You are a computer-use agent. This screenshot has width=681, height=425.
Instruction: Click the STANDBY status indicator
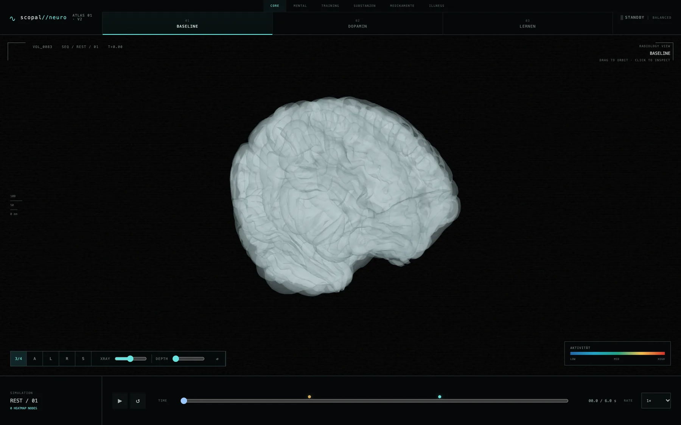(632, 17)
